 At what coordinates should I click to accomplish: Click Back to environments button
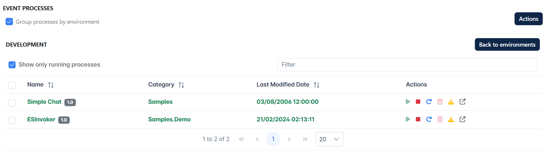pyautogui.click(x=507, y=45)
